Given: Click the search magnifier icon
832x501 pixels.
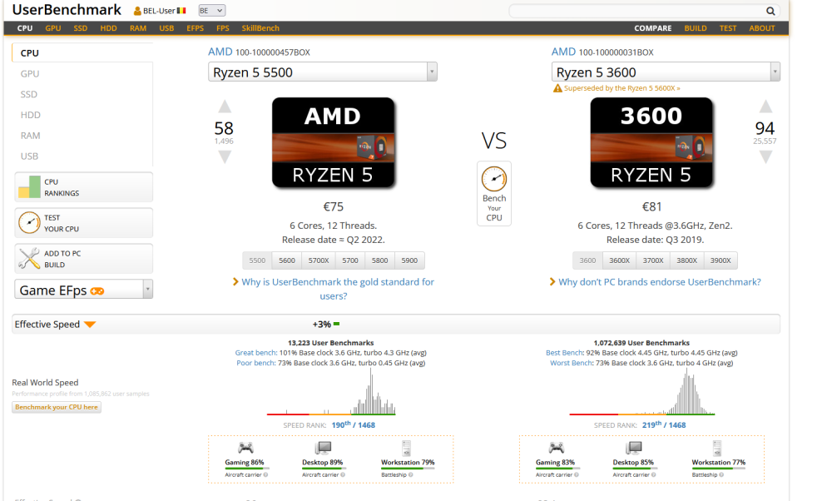Looking at the screenshot, I should pos(770,10).
